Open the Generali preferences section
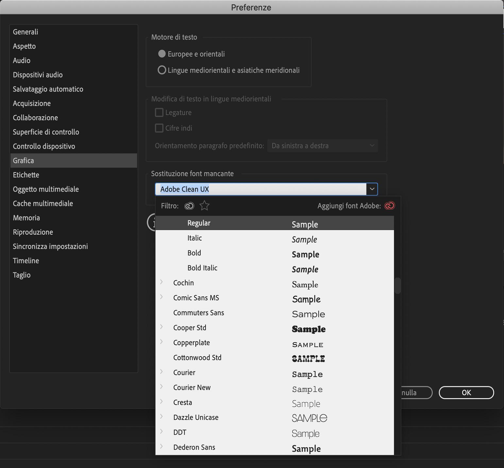The image size is (504, 468). point(74,32)
